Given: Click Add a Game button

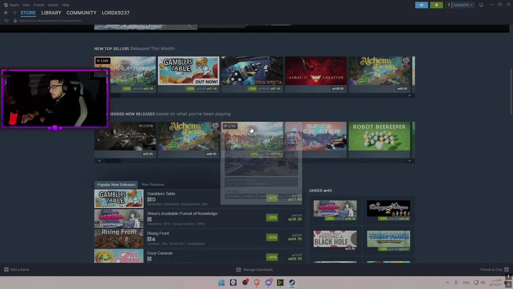Looking at the screenshot, I should (x=16, y=270).
